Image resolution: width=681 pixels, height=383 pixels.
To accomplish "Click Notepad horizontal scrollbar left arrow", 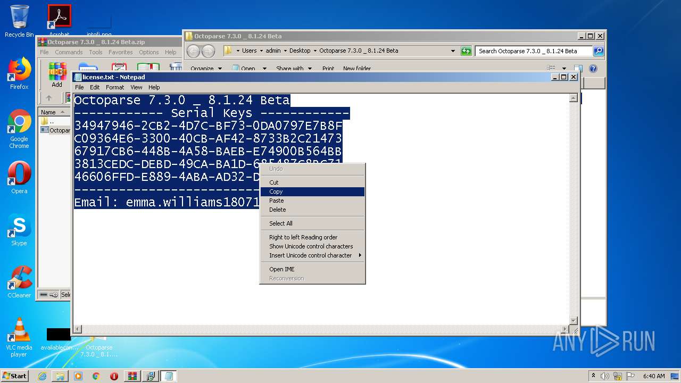I will (78, 329).
